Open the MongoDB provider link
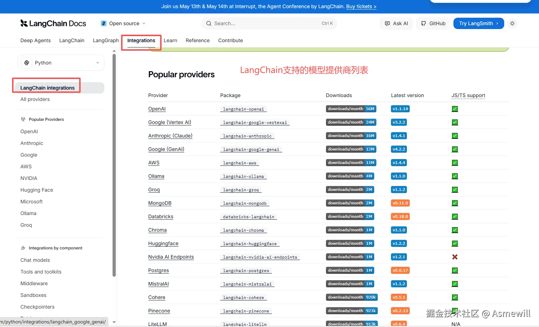The width and height of the screenshot is (539, 327). 160,203
